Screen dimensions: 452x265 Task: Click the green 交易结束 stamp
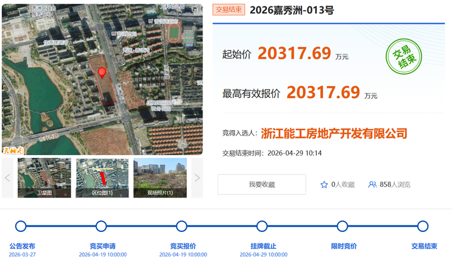point(404,56)
